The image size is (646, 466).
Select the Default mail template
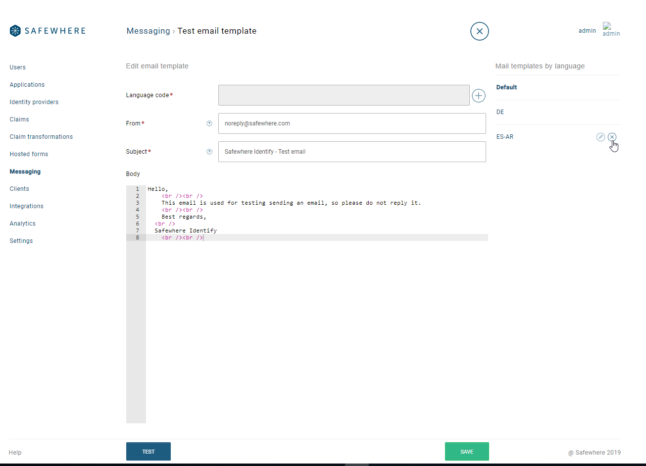[506, 87]
